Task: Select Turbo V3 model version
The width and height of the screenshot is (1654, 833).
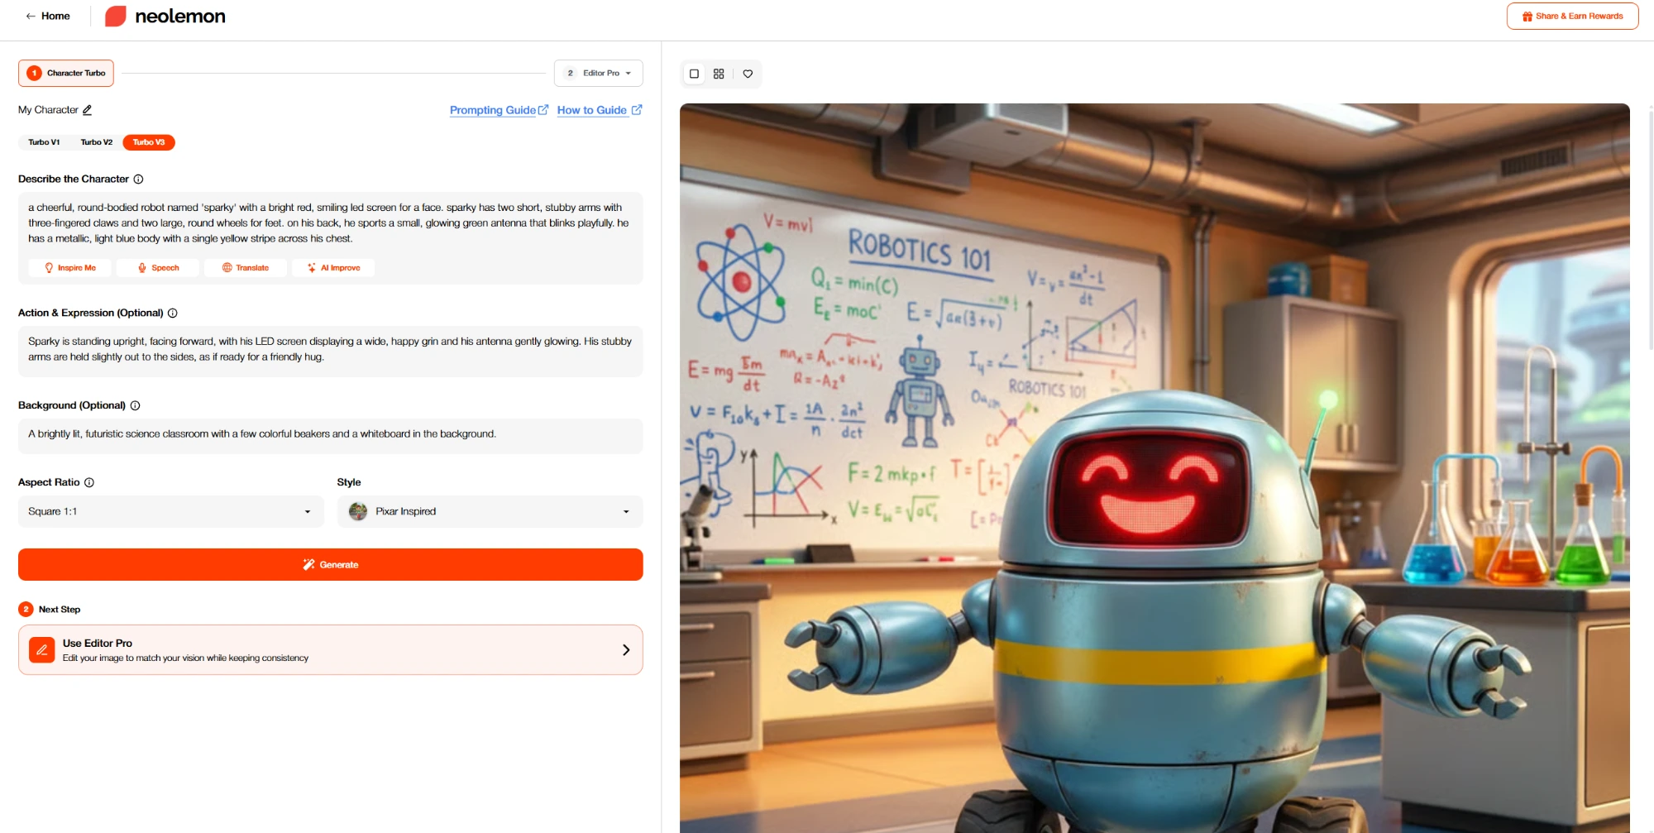Action: (x=149, y=142)
